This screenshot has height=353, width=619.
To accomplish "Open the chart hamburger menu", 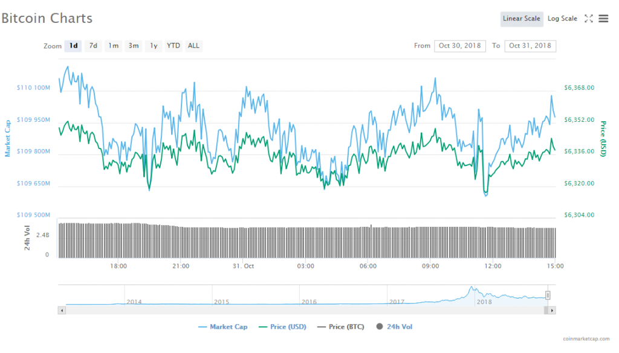I will (603, 19).
